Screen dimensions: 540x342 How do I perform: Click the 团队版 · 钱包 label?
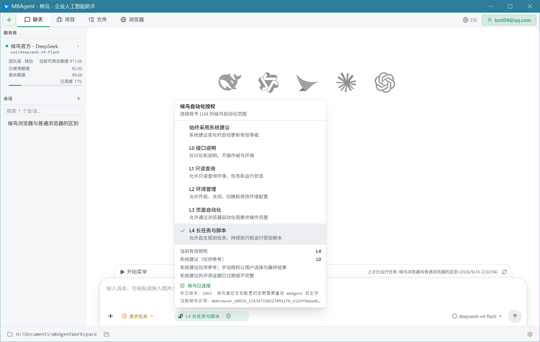pos(21,61)
